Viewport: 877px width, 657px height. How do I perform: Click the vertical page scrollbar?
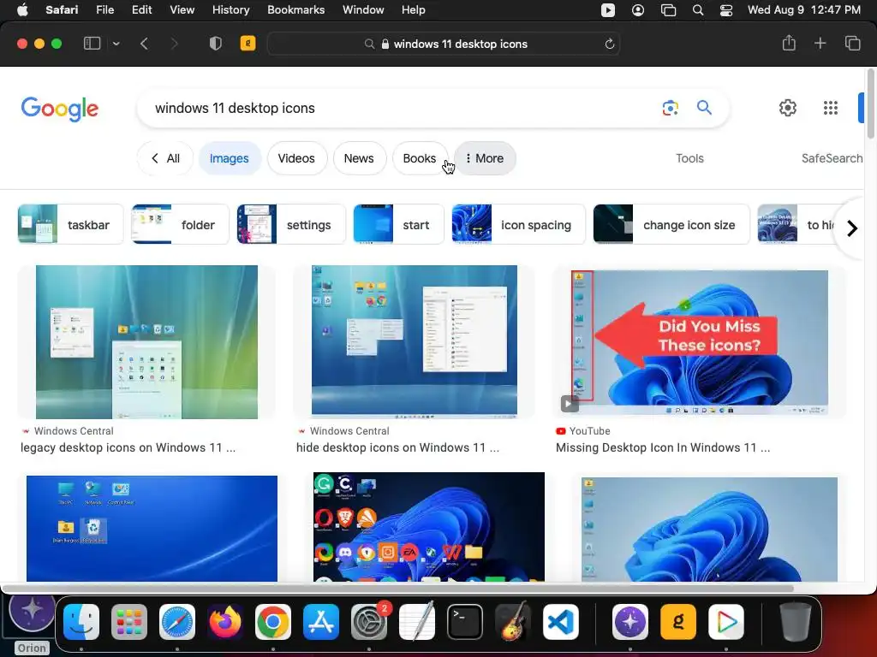[870, 104]
